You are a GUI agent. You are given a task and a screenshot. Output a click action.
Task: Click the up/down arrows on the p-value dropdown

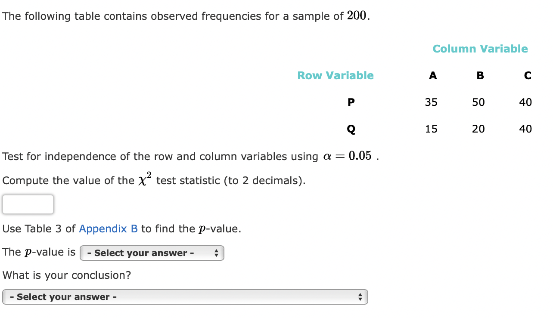click(217, 253)
